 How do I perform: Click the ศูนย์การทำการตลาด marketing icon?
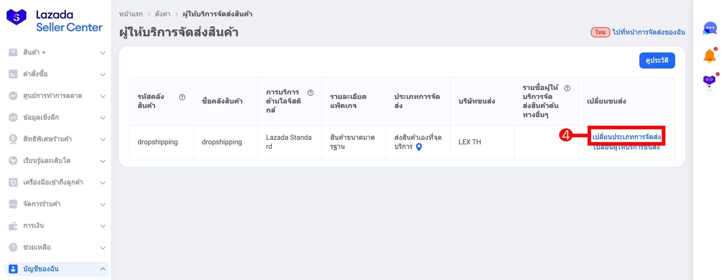coord(13,96)
